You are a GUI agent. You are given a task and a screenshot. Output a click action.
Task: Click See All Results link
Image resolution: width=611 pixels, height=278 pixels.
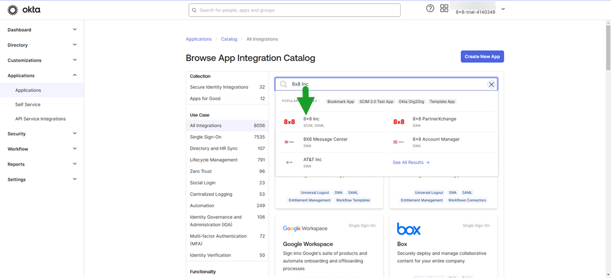point(411,163)
